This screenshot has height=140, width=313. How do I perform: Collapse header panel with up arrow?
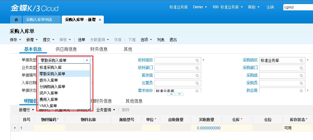point(171,94)
